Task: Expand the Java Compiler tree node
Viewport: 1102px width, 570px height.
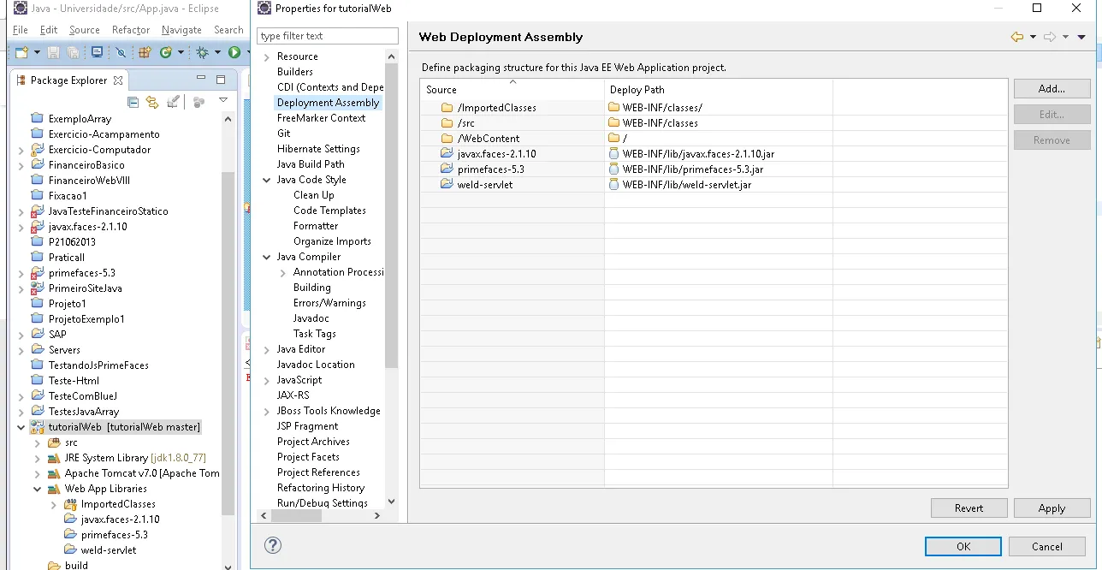Action: coord(267,257)
